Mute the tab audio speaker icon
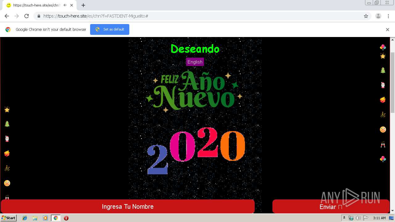 point(65,5)
